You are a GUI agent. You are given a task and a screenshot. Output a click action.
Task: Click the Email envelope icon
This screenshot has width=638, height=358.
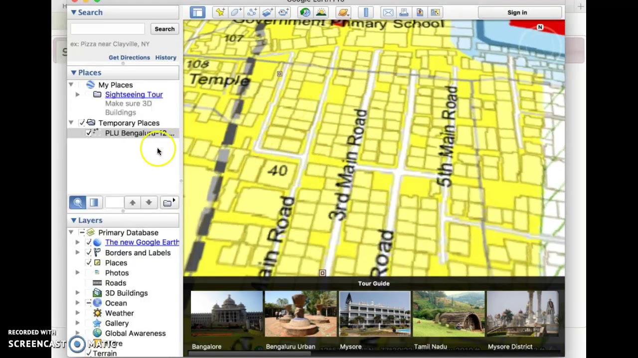click(388, 12)
